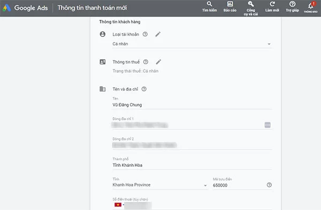Show help for Thông tin thuế

click(146, 62)
